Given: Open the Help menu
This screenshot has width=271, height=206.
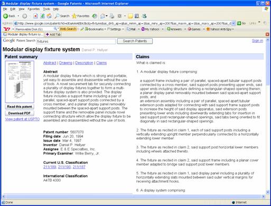Looking at the screenshot, I should point(56,9).
